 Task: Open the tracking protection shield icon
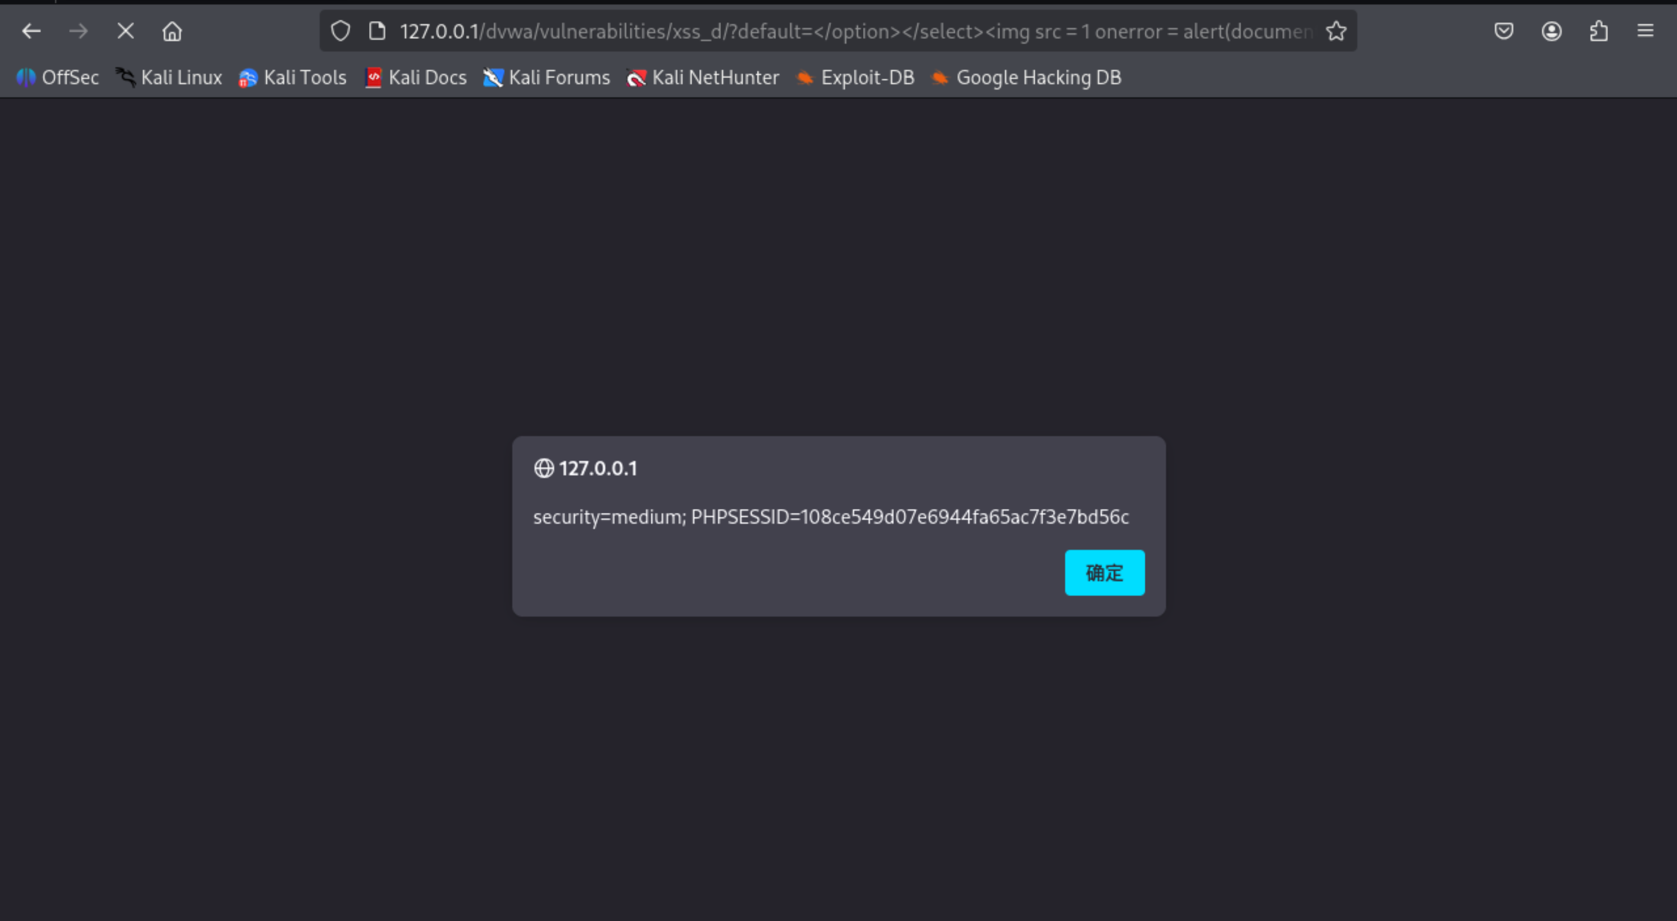pos(341,31)
